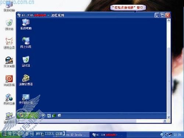Click the '61.234 - 远程桌面' title bar text
Viewport: 184px width, 138px height.
pyautogui.click(x=43, y=15)
